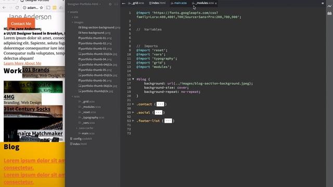Click the live preview lightning icon
This screenshot has height=187, width=333.
pos(329,6)
